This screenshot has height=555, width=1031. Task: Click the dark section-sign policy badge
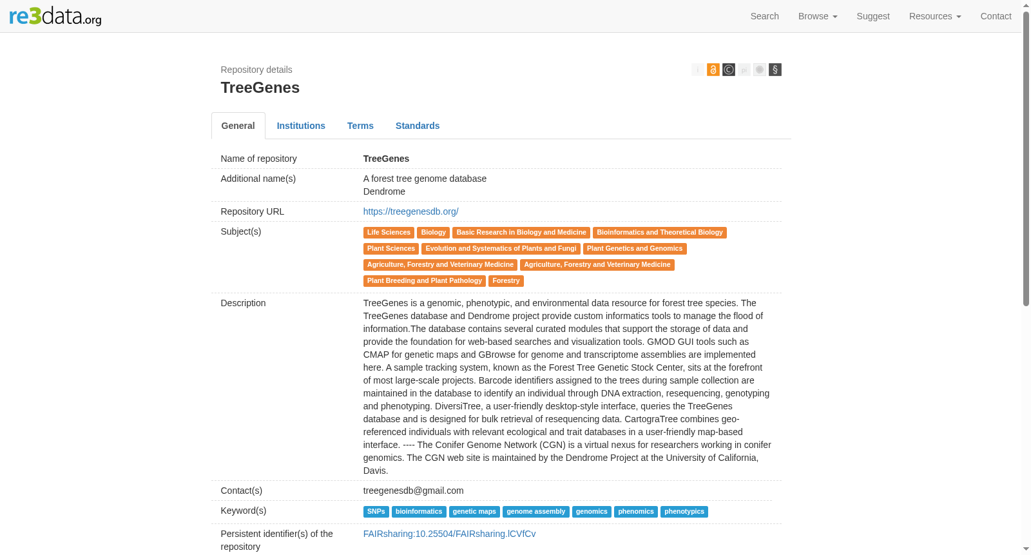pyautogui.click(x=775, y=70)
